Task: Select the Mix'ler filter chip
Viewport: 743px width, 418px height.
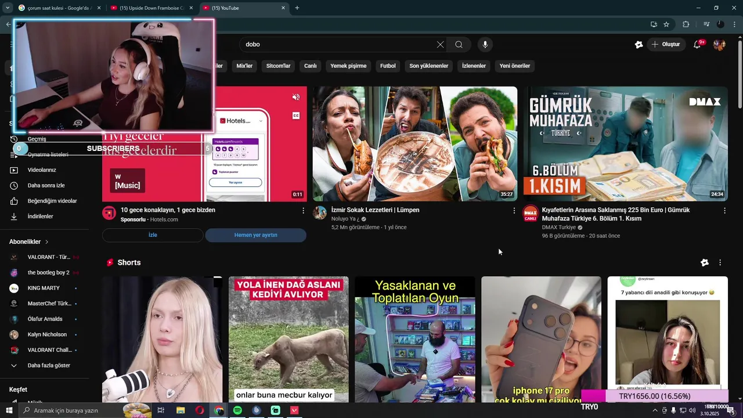Action: [x=244, y=66]
